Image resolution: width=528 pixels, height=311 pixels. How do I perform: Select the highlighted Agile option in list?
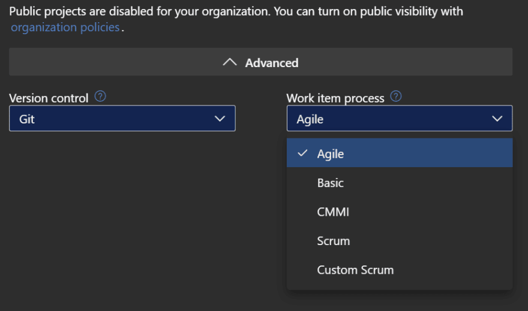pos(400,153)
